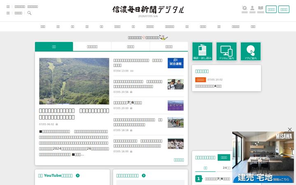The width and height of the screenshot is (296, 185).
Task: Open the baseball team group photo thumbnail
Action: click(x=176, y=143)
